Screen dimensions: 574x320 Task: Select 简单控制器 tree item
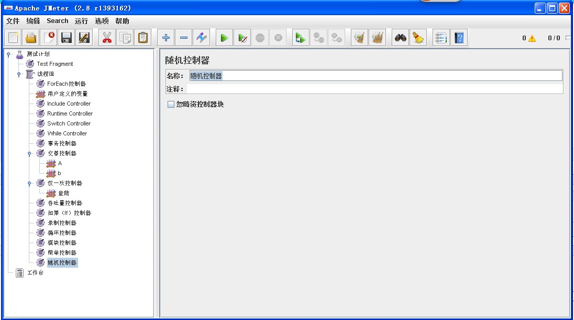tap(62, 253)
